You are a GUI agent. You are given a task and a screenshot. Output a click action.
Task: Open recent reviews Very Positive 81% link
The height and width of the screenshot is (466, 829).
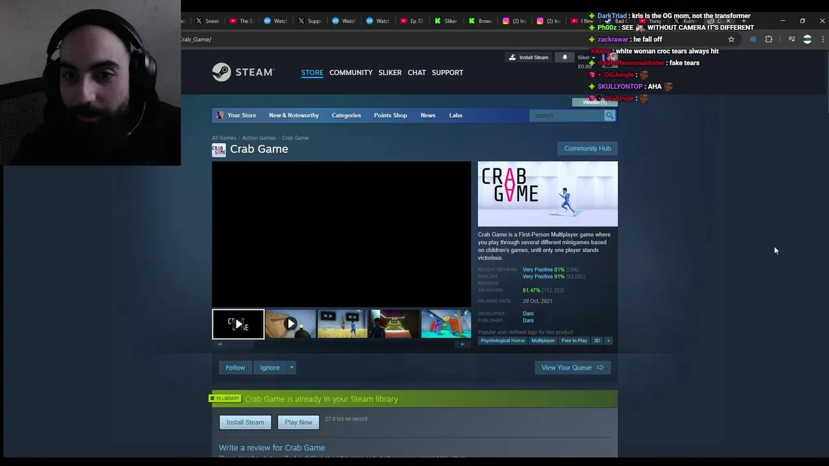543,270
